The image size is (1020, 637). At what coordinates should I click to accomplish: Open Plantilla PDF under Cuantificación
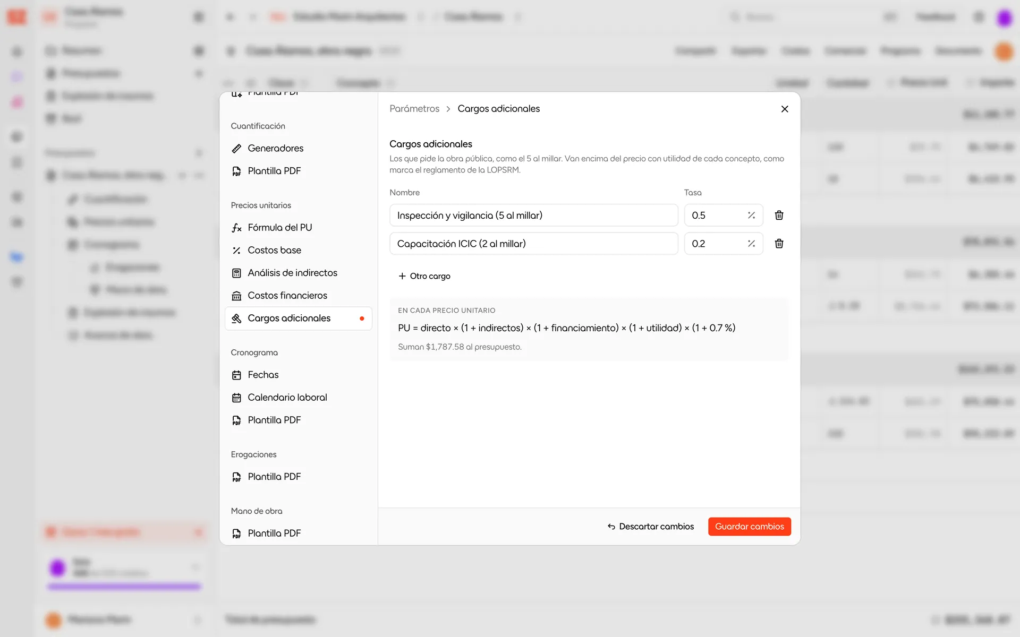click(x=299, y=171)
